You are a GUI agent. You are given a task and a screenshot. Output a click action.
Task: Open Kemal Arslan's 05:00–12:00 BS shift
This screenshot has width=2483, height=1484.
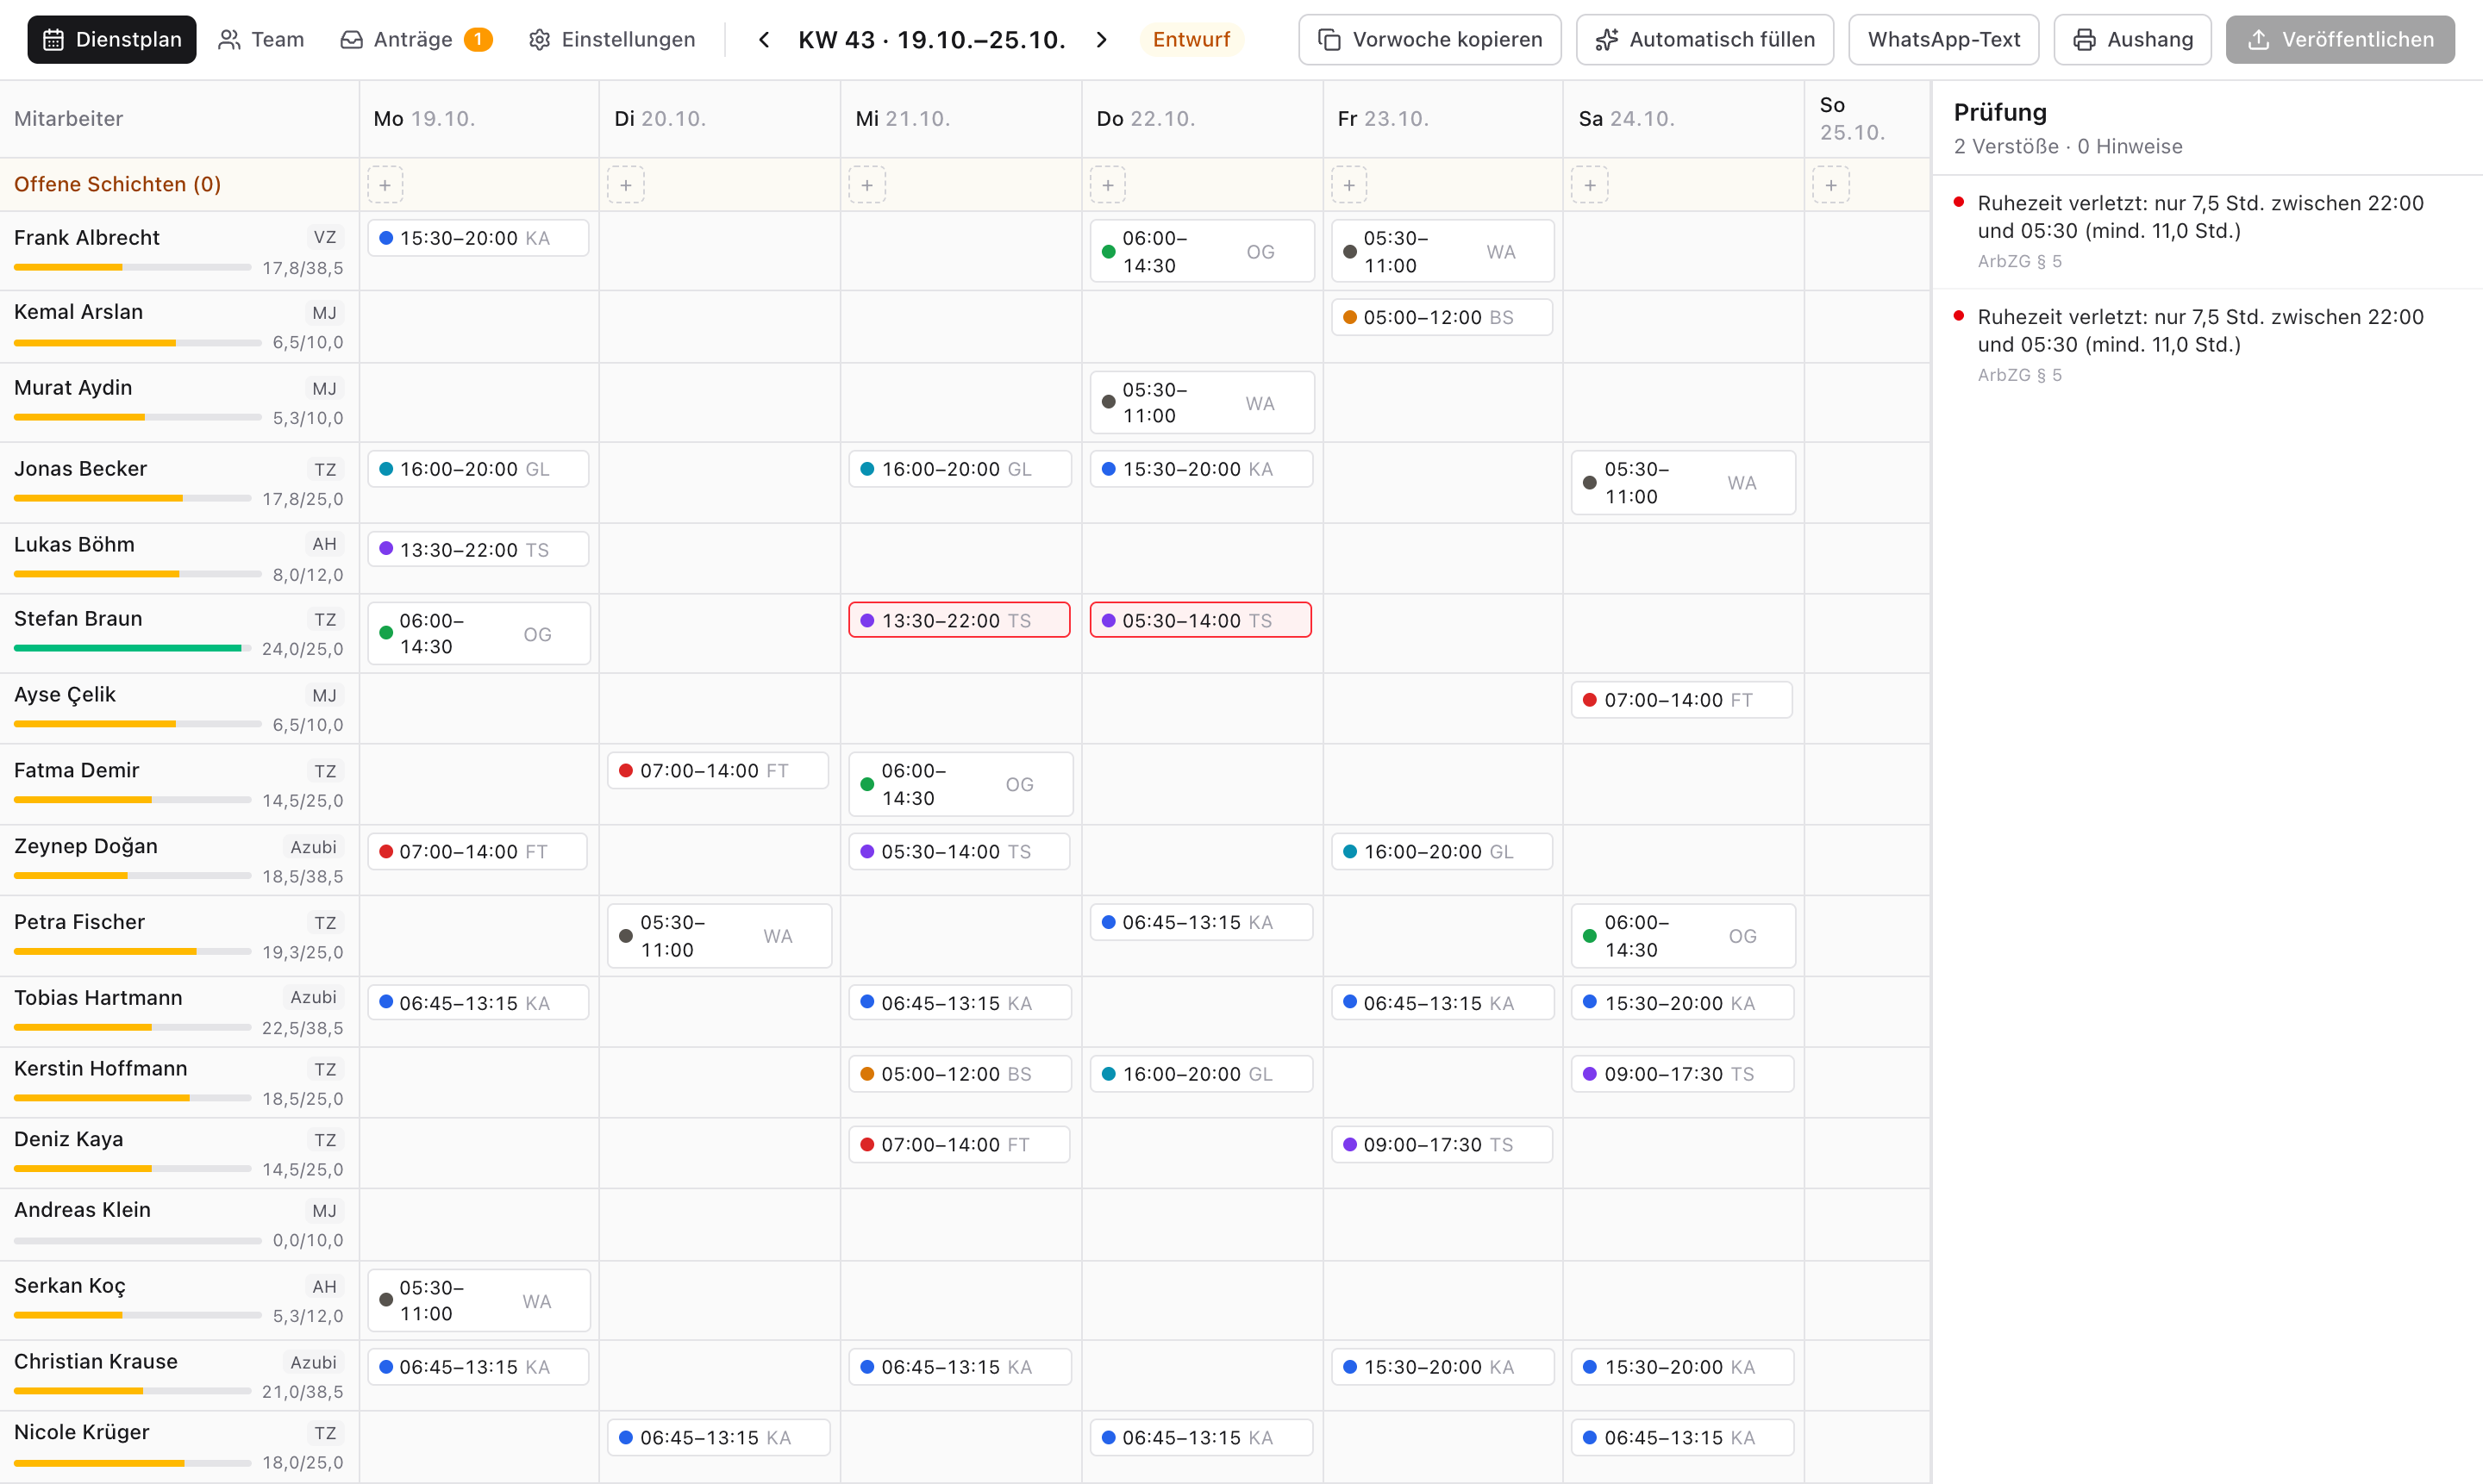[x=1441, y=317]
